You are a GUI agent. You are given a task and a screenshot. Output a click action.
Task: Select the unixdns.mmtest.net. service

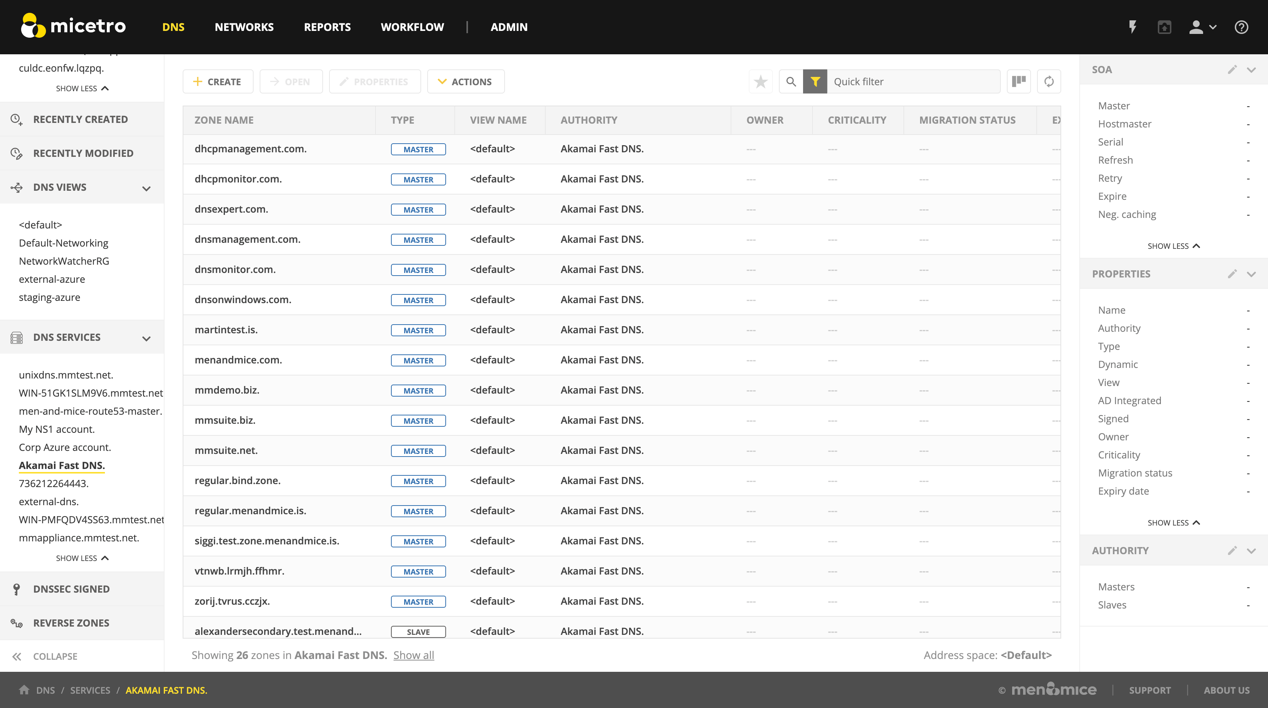point(66,375)
